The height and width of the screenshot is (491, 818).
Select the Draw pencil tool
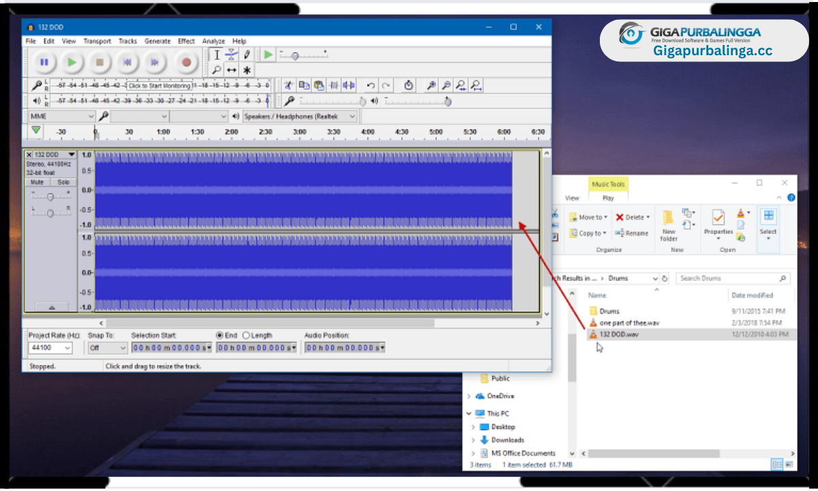coord(247,55)
